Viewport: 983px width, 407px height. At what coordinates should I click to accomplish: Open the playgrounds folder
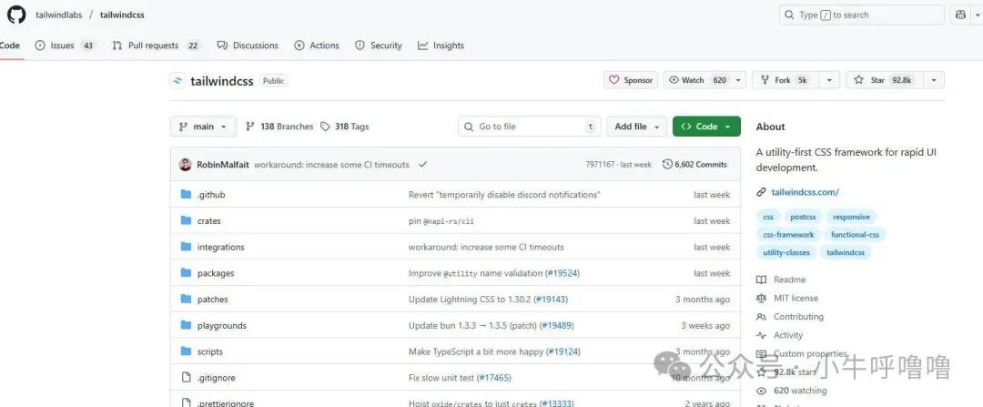[222, 325]
